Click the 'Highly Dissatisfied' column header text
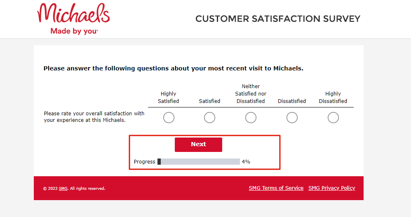411x217 pixels. (333, 97)
